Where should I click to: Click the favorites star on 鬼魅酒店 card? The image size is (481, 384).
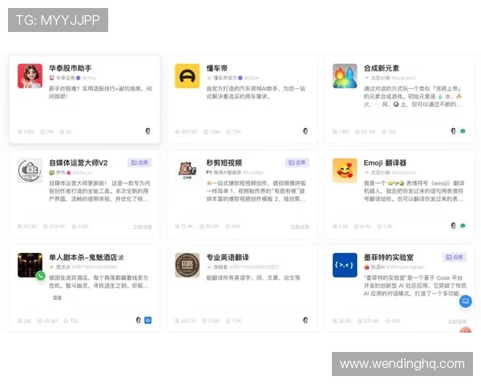point(66,322)
